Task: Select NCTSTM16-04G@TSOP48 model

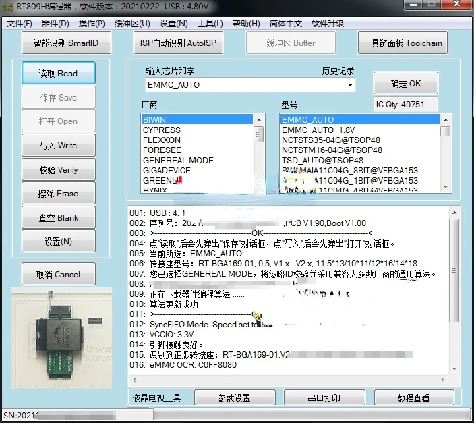Action: (360, 150)
